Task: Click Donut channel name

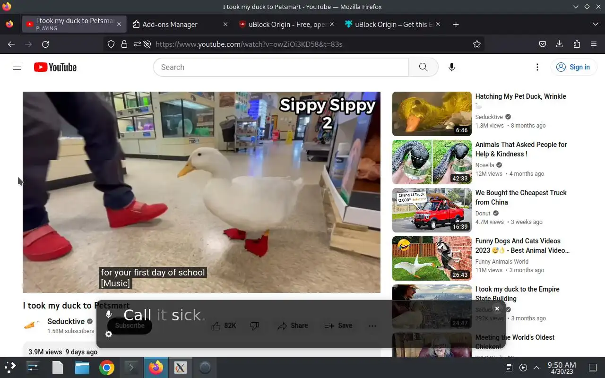Action: pos(483,214)
